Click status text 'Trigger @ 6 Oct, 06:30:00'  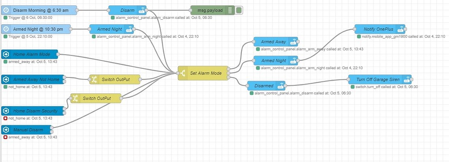30,18
